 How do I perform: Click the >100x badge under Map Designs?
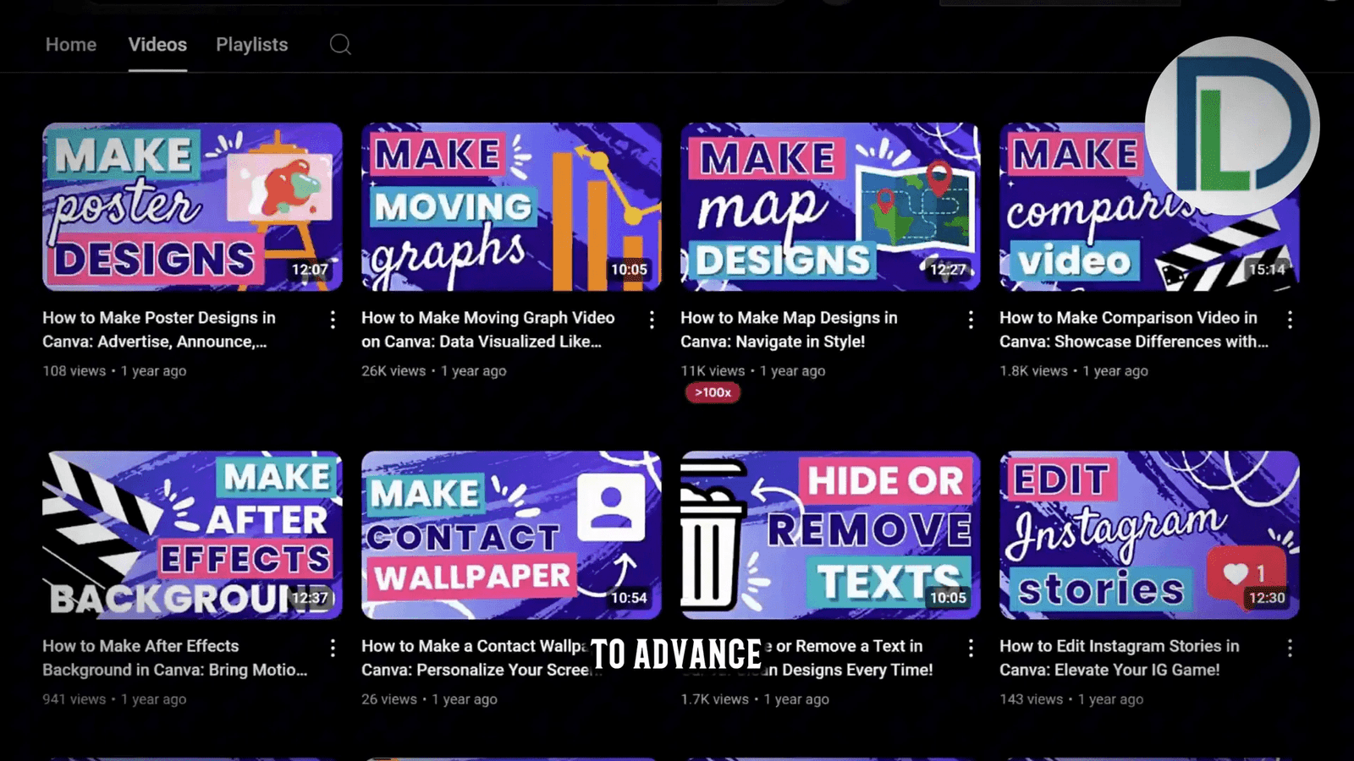(x=713, y=392)
